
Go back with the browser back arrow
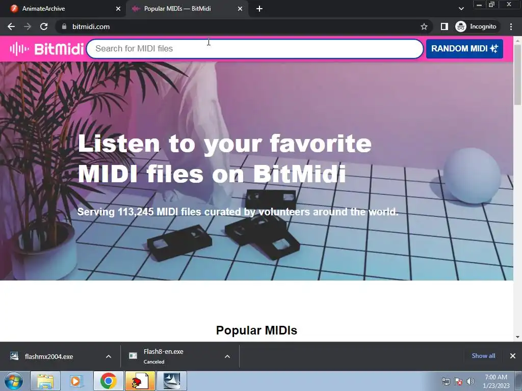[11, 26]
